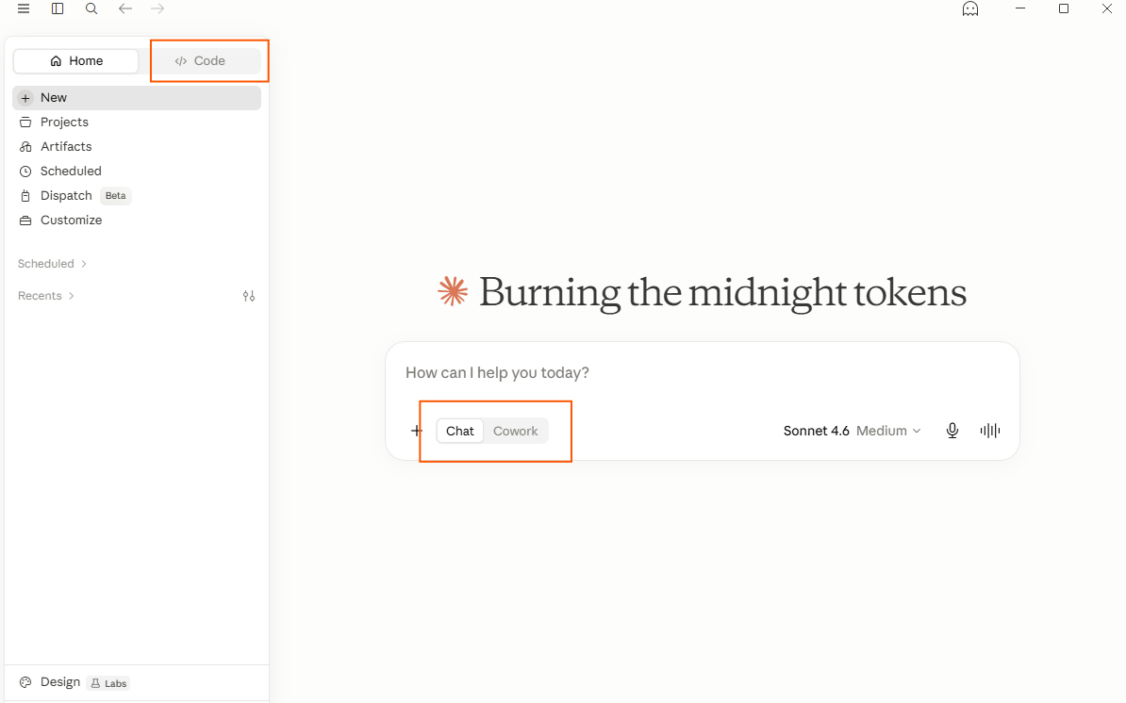Add attachment with the plus icon

(x=417, y=431)
